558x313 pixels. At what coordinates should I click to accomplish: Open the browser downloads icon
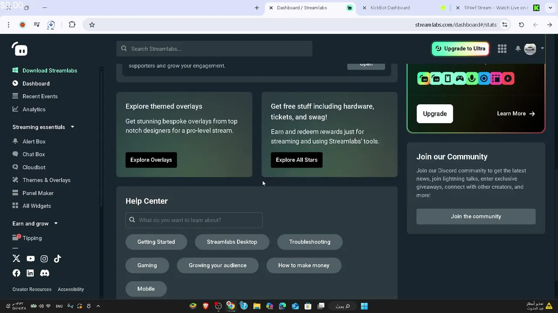click(51, 25)
